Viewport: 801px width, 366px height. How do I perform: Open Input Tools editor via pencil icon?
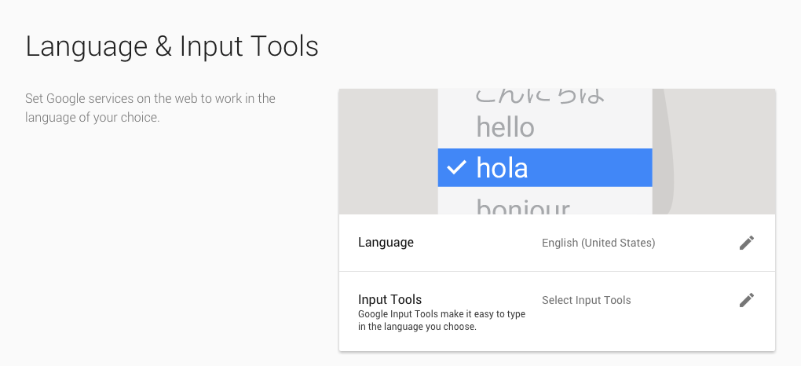click(746, 300)
